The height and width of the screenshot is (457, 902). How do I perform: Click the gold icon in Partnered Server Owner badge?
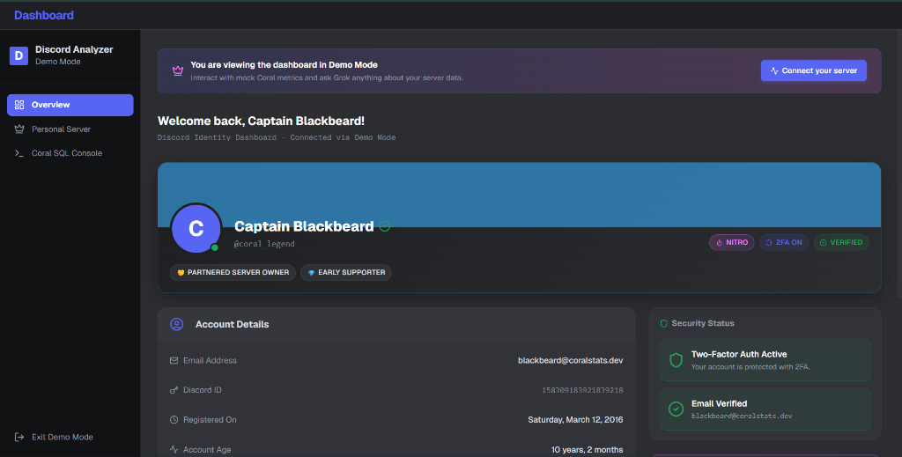[x=181, y=272]
